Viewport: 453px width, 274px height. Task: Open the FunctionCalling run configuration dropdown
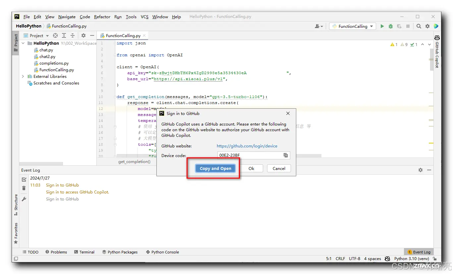coord(353,26)
